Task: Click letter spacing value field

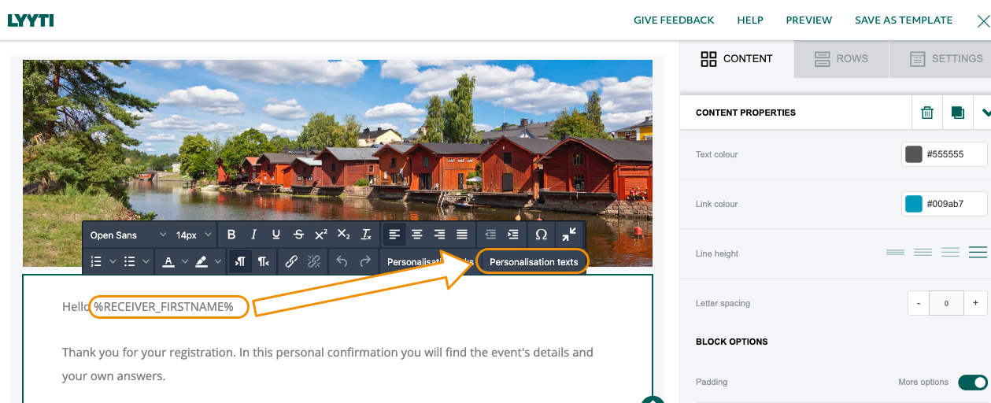Action: pyautogui.click(x=947, y=303)
